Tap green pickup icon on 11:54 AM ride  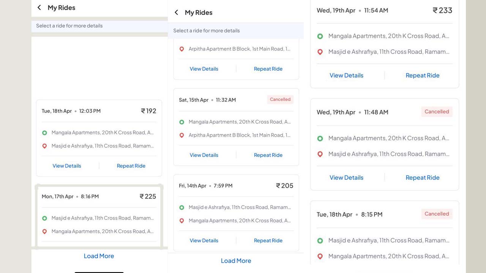(320, 36)
